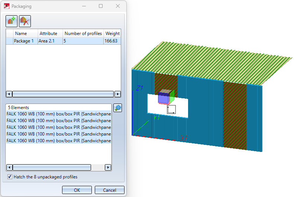The height and width of the screenshot is (197, 294).
Task: Sort by the Weight column header
Action: (x=112, y=34)
